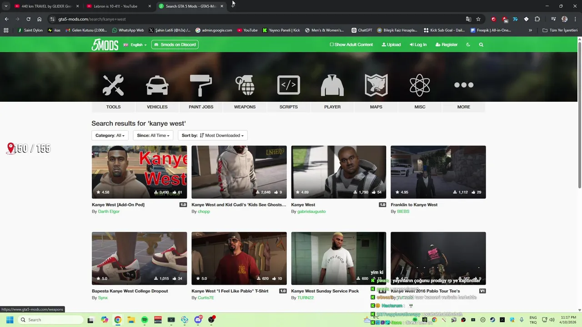The width and height of the screenshot is (582, 327).
Task: Expand the Since: All Time filter
Action: tap(153, 135)
